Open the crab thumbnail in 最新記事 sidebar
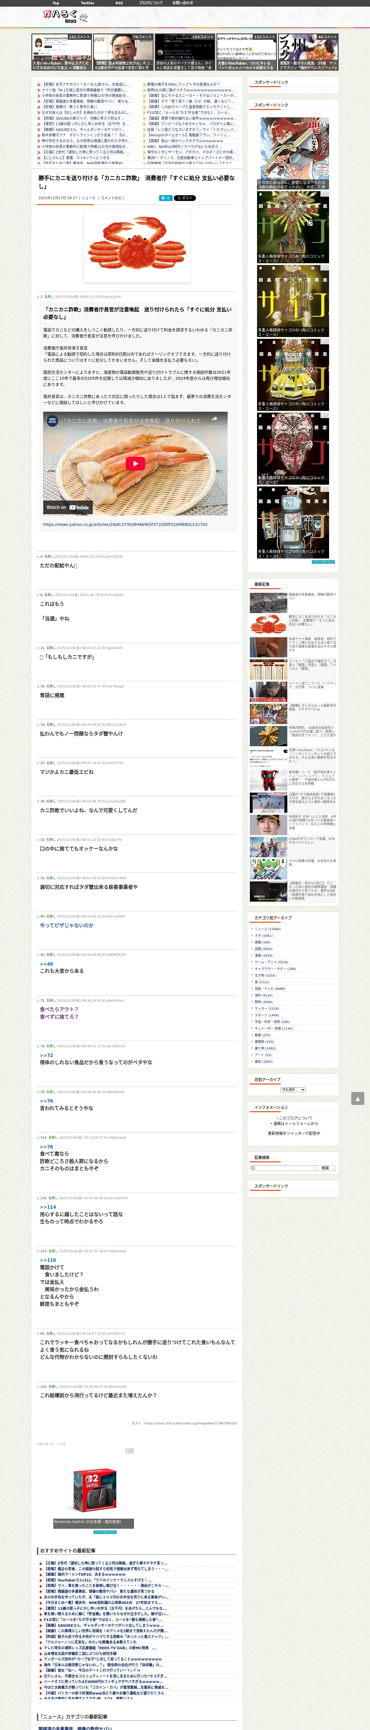 (x=269, y=625)
